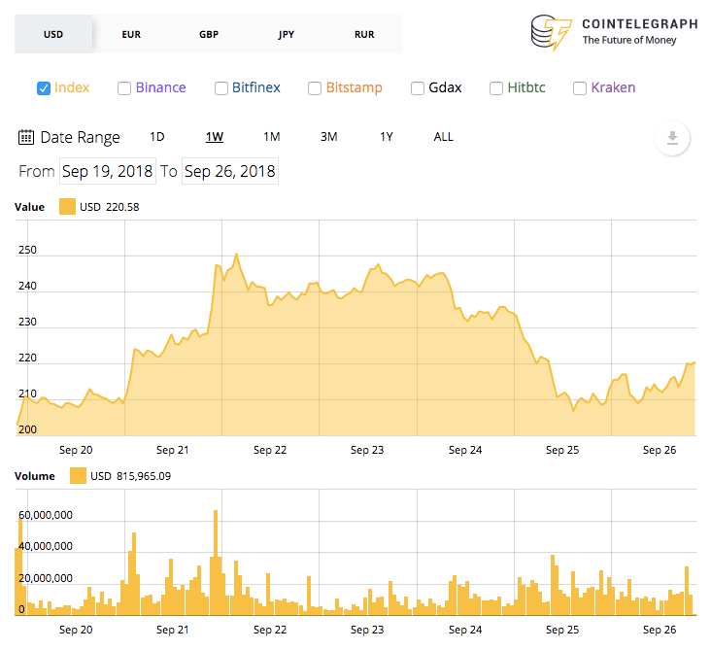This screenshot has width=711, height=650.
Task: Click the Volume legend color swatch
Action: pos(78,476)
